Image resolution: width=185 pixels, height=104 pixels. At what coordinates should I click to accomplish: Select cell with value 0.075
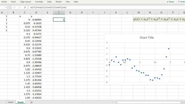25,23
